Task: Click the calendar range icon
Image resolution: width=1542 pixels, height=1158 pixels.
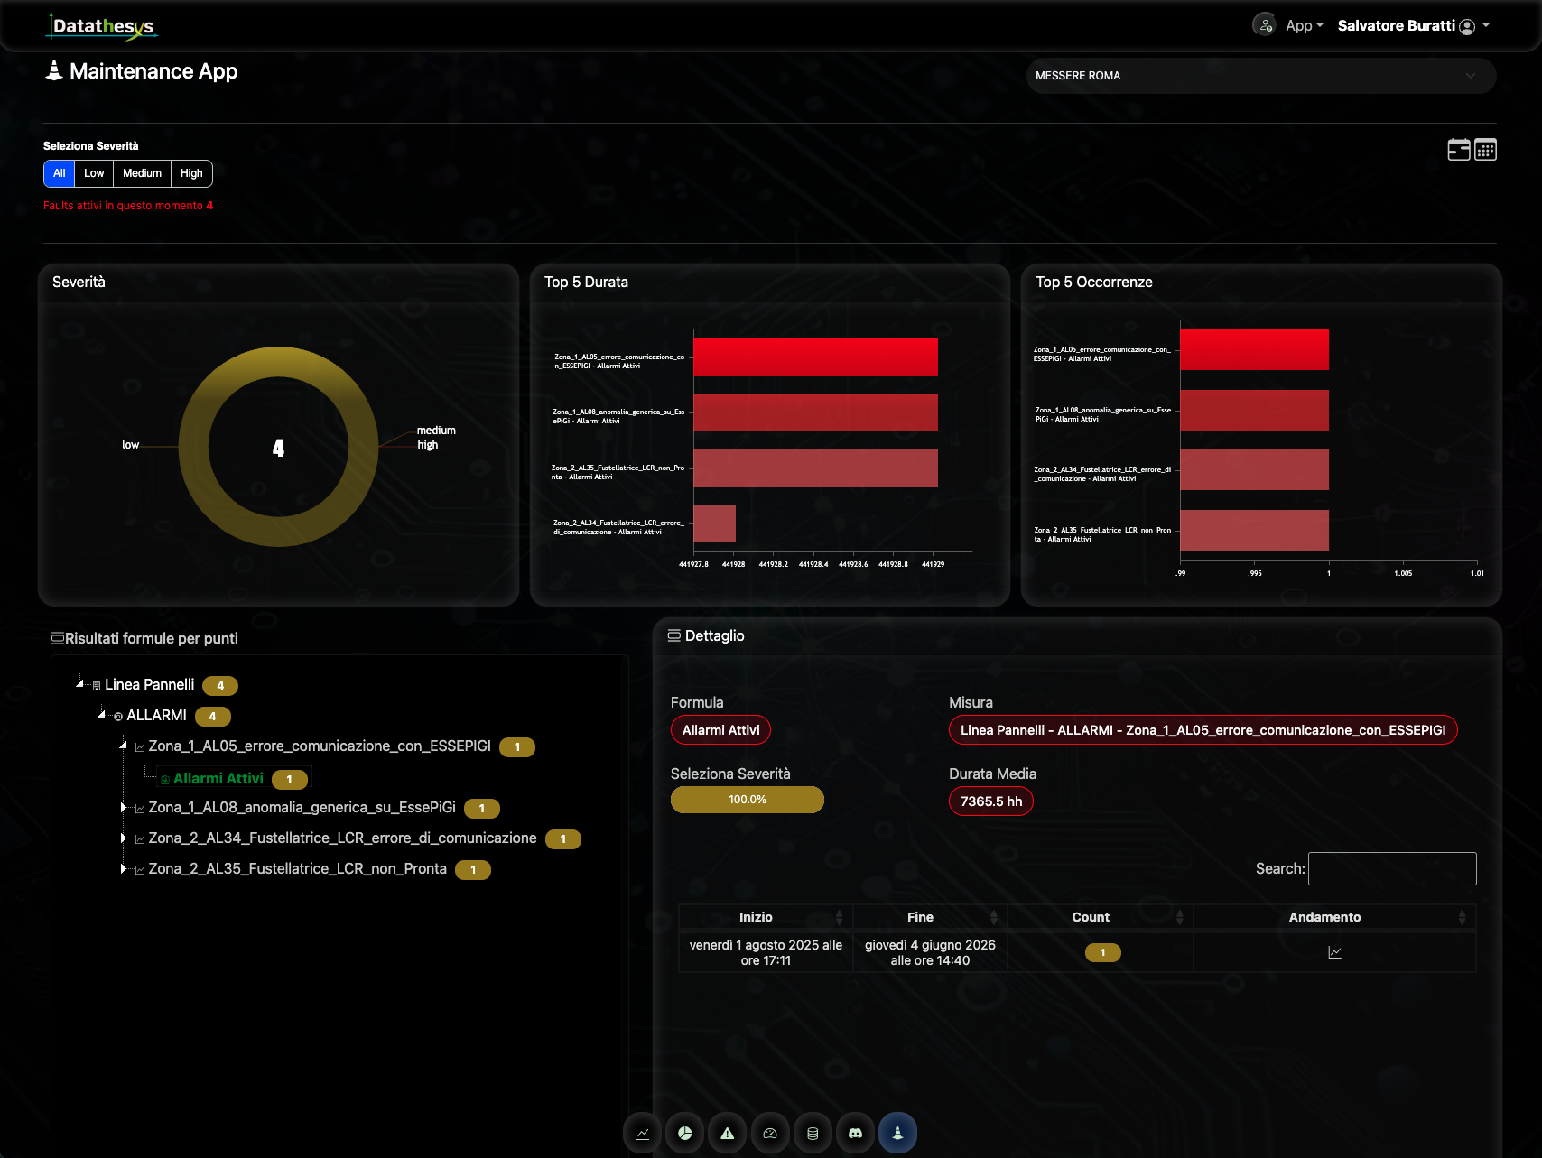Action: tap(1459, 150)
